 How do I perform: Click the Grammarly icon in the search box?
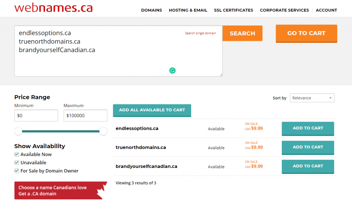[x=173, y=70]
